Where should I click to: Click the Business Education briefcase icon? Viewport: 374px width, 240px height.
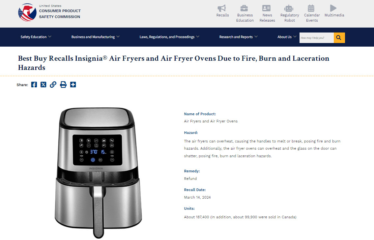coord(244,8)
